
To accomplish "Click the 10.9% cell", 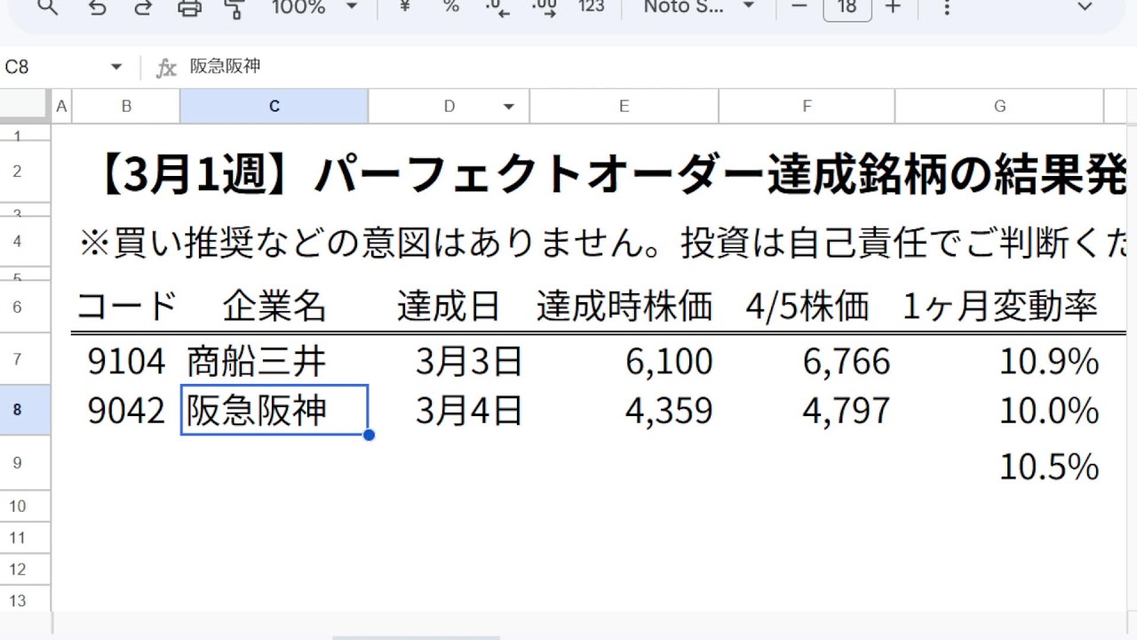I will click(x=999, y=361).
